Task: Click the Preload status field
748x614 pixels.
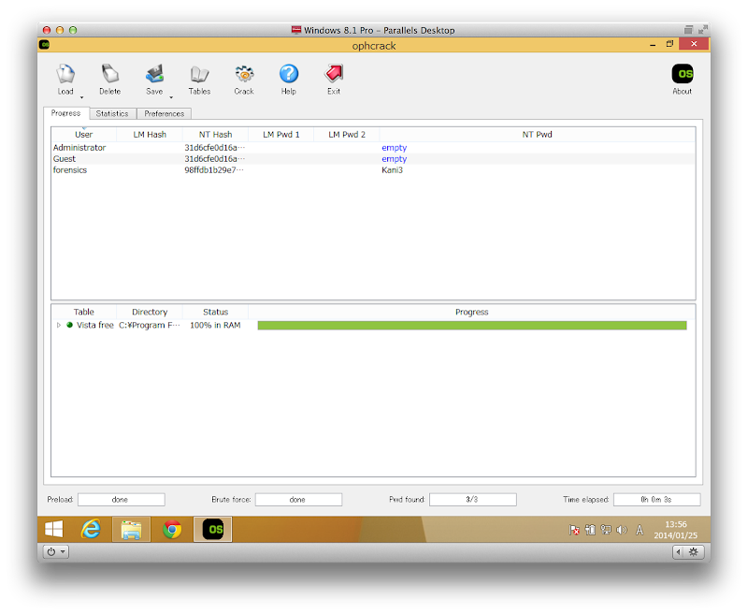Action: pos(122,500)
